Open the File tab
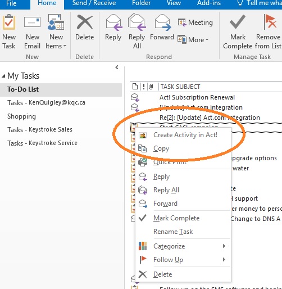Image resolution: width=282 pixels, height=289 pixels. pos(11,3)
